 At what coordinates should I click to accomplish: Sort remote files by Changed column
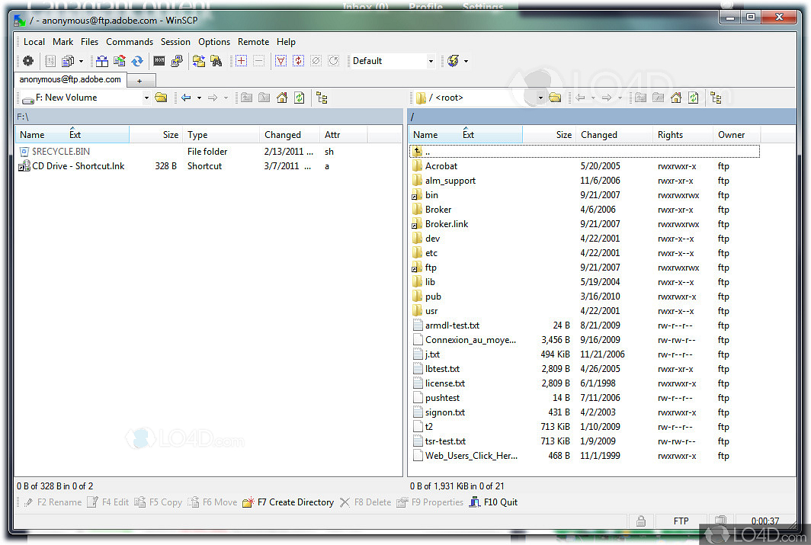click(599, 135)
